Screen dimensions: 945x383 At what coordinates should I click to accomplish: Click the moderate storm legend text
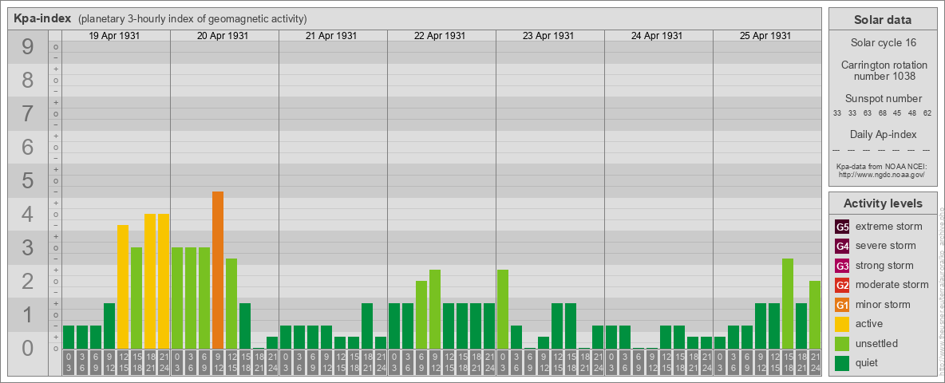(892, 285)
